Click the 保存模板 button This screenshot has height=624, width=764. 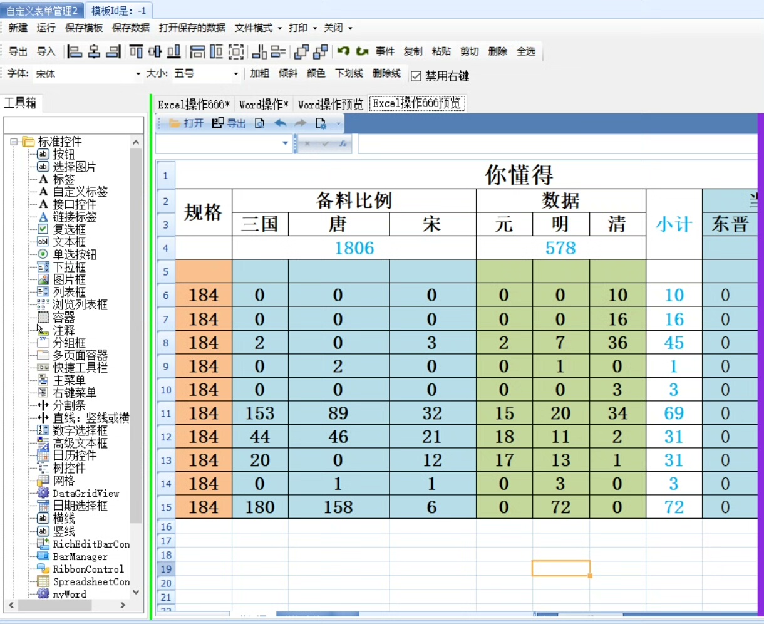click(84, 28)
